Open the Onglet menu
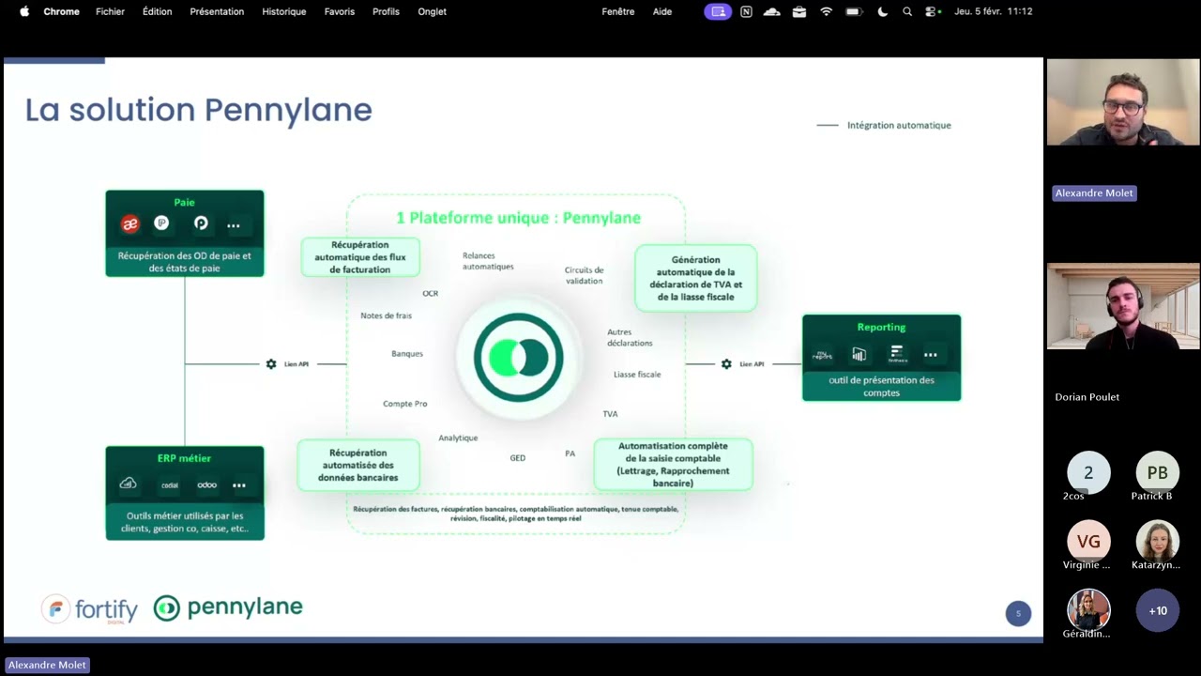This screenshot has height=676, width=1201. (432, 11)
